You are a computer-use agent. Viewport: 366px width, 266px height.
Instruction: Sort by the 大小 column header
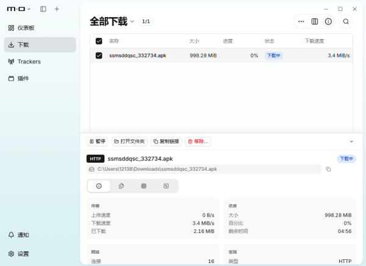pos(194,41)
